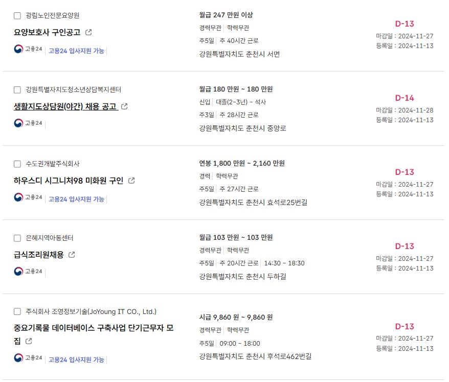The height and width of the screenshot is (382, 449).
Task: Open external link icon beside 중요기록물 데이터베이스 posting
Action: tap(29, 341)
